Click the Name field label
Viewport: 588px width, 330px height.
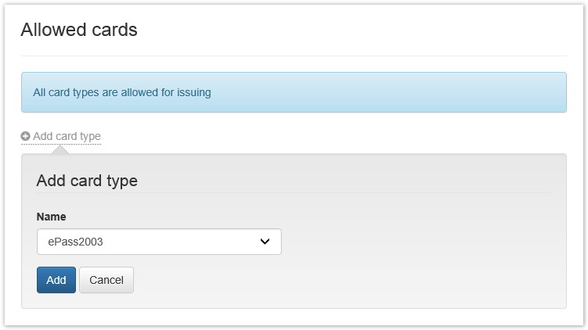[x=52, y=217]
